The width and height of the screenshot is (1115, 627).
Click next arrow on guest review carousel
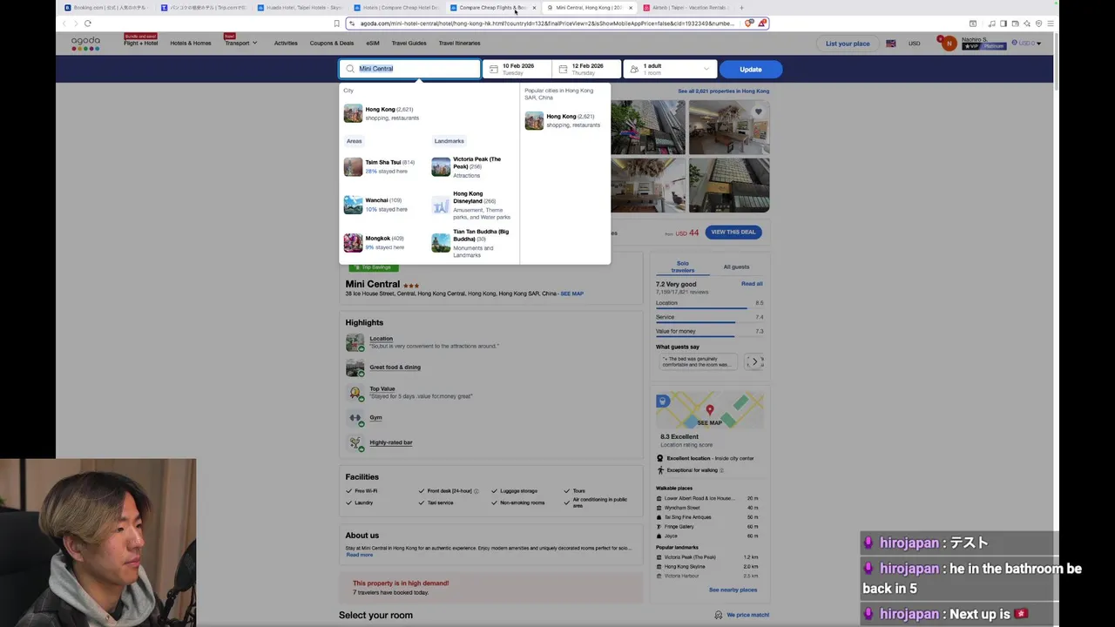pos(755,361)
